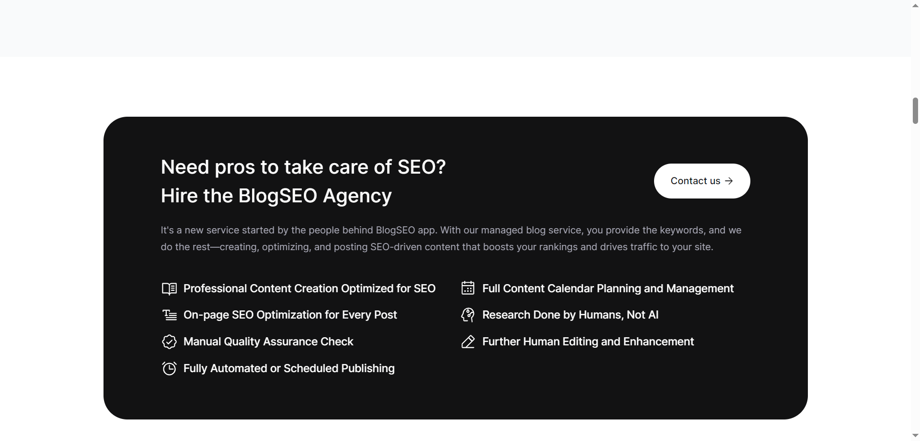Image resolution: width=920 pixels, height=441 pixels.
Task: Click the head icon beside Research Done by Humans
Action: [468, 315]
